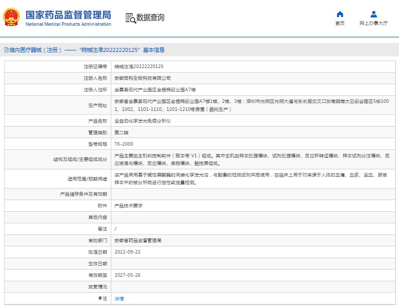
Task: Click the 境内医疗器械（注册） breadcrumb text
Action: [35, 50]
